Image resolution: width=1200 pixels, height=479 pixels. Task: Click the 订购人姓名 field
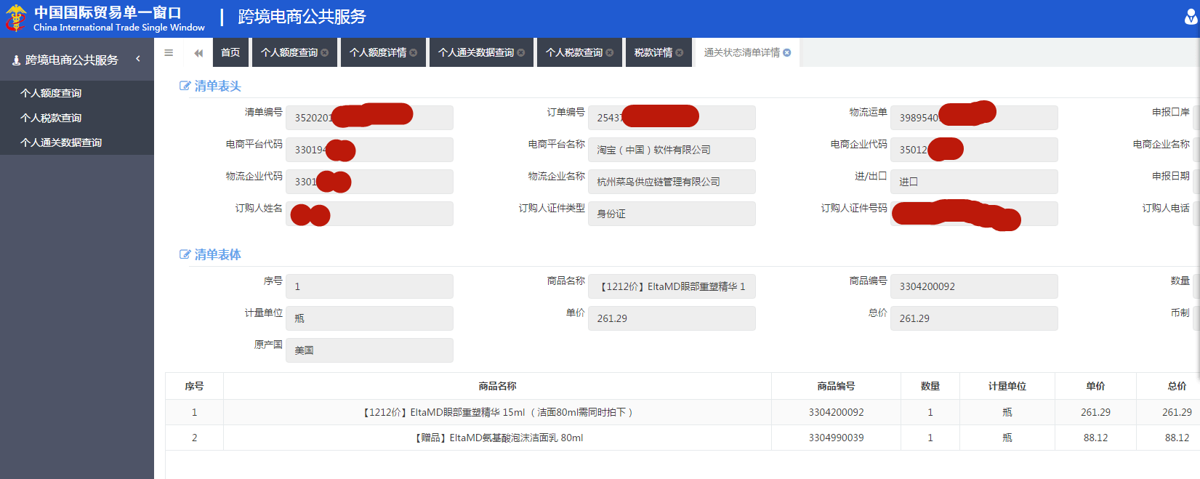tap(369, 214)
